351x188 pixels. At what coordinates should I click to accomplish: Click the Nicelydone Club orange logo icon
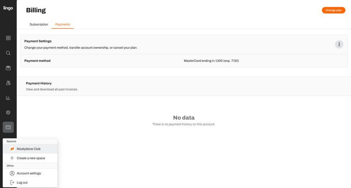point(12,149)
